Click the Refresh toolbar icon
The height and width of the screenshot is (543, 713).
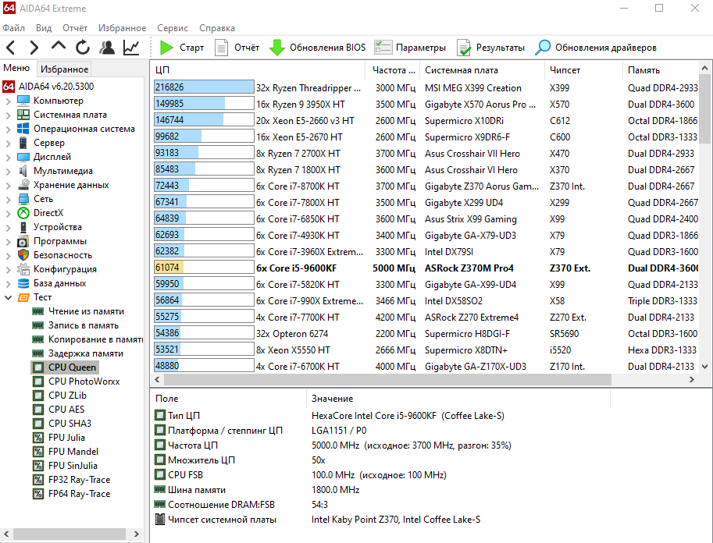pos(83,48)
